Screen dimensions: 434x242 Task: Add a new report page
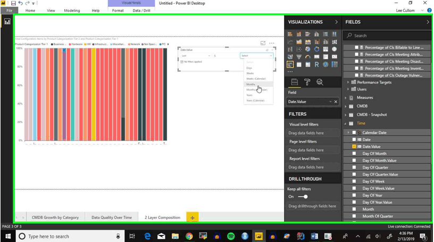[x=193, y=218]
